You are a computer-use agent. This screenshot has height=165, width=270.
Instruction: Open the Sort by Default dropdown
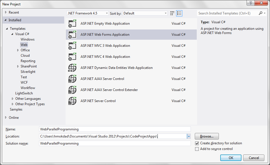[x=145, y=13]
